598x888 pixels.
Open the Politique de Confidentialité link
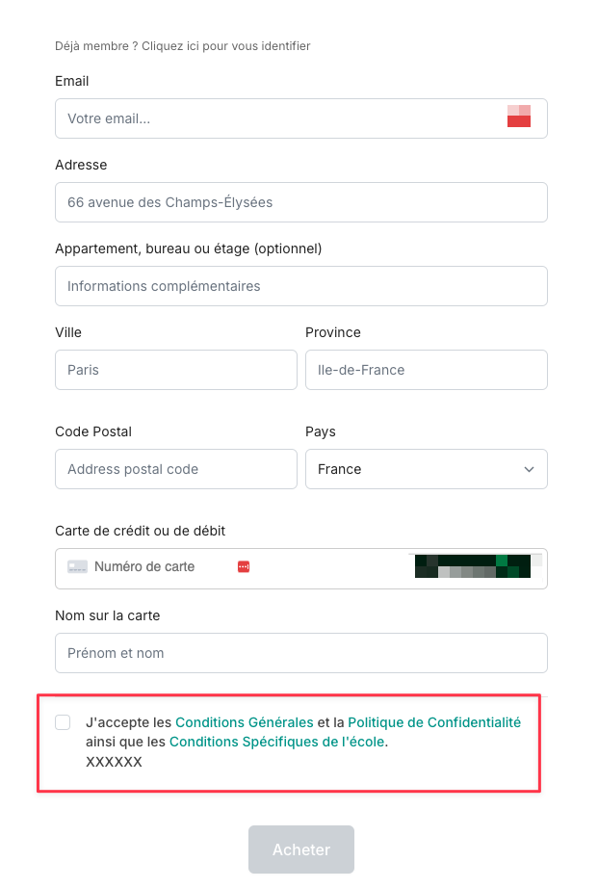[x=434, y=722]
